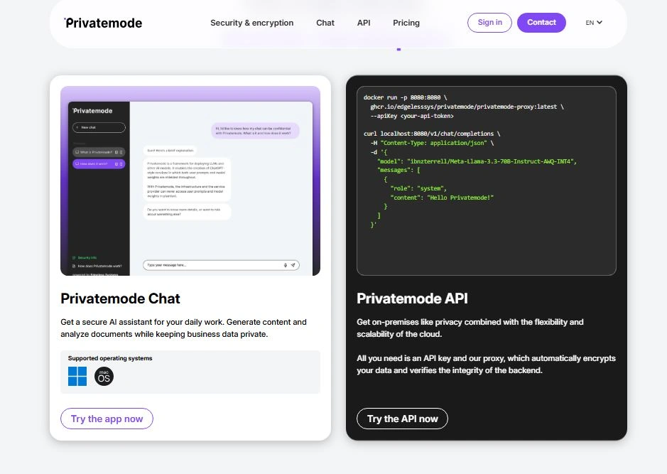
Task: Click the purple Contact button
Action: click(541, 23)
